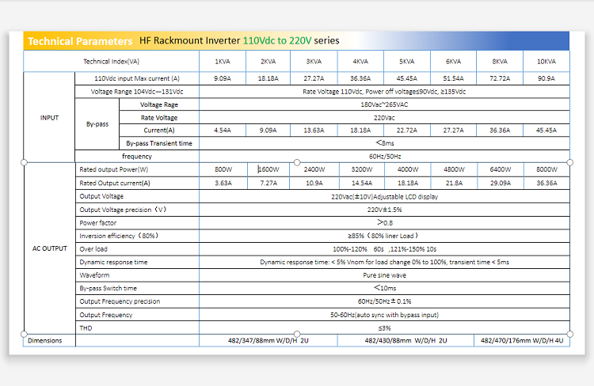594x386 pixels.
Task: Click the "frequency" row label
Action: tap(137, 157)
